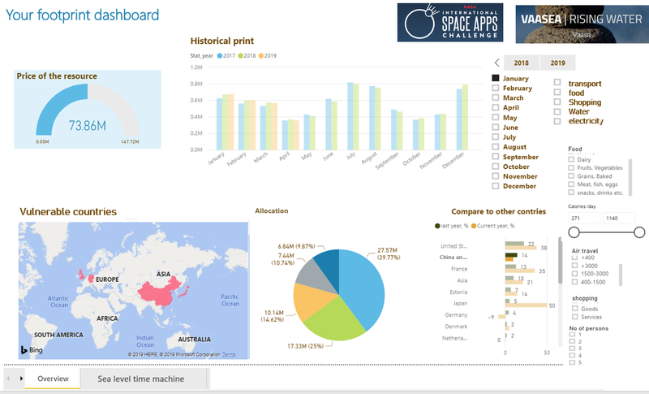Tick the transport category checkbox

[x=557, y=83]
